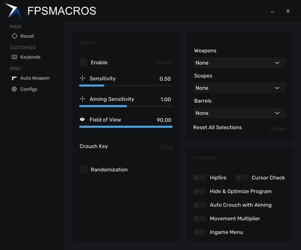This screenshot has height=250, width=301.
Task: Open Configs via the gear icon
Action: coord(13,89)
